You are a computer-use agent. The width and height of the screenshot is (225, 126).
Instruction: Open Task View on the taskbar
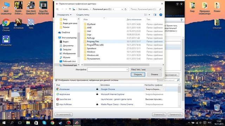[x=20, y=123]
